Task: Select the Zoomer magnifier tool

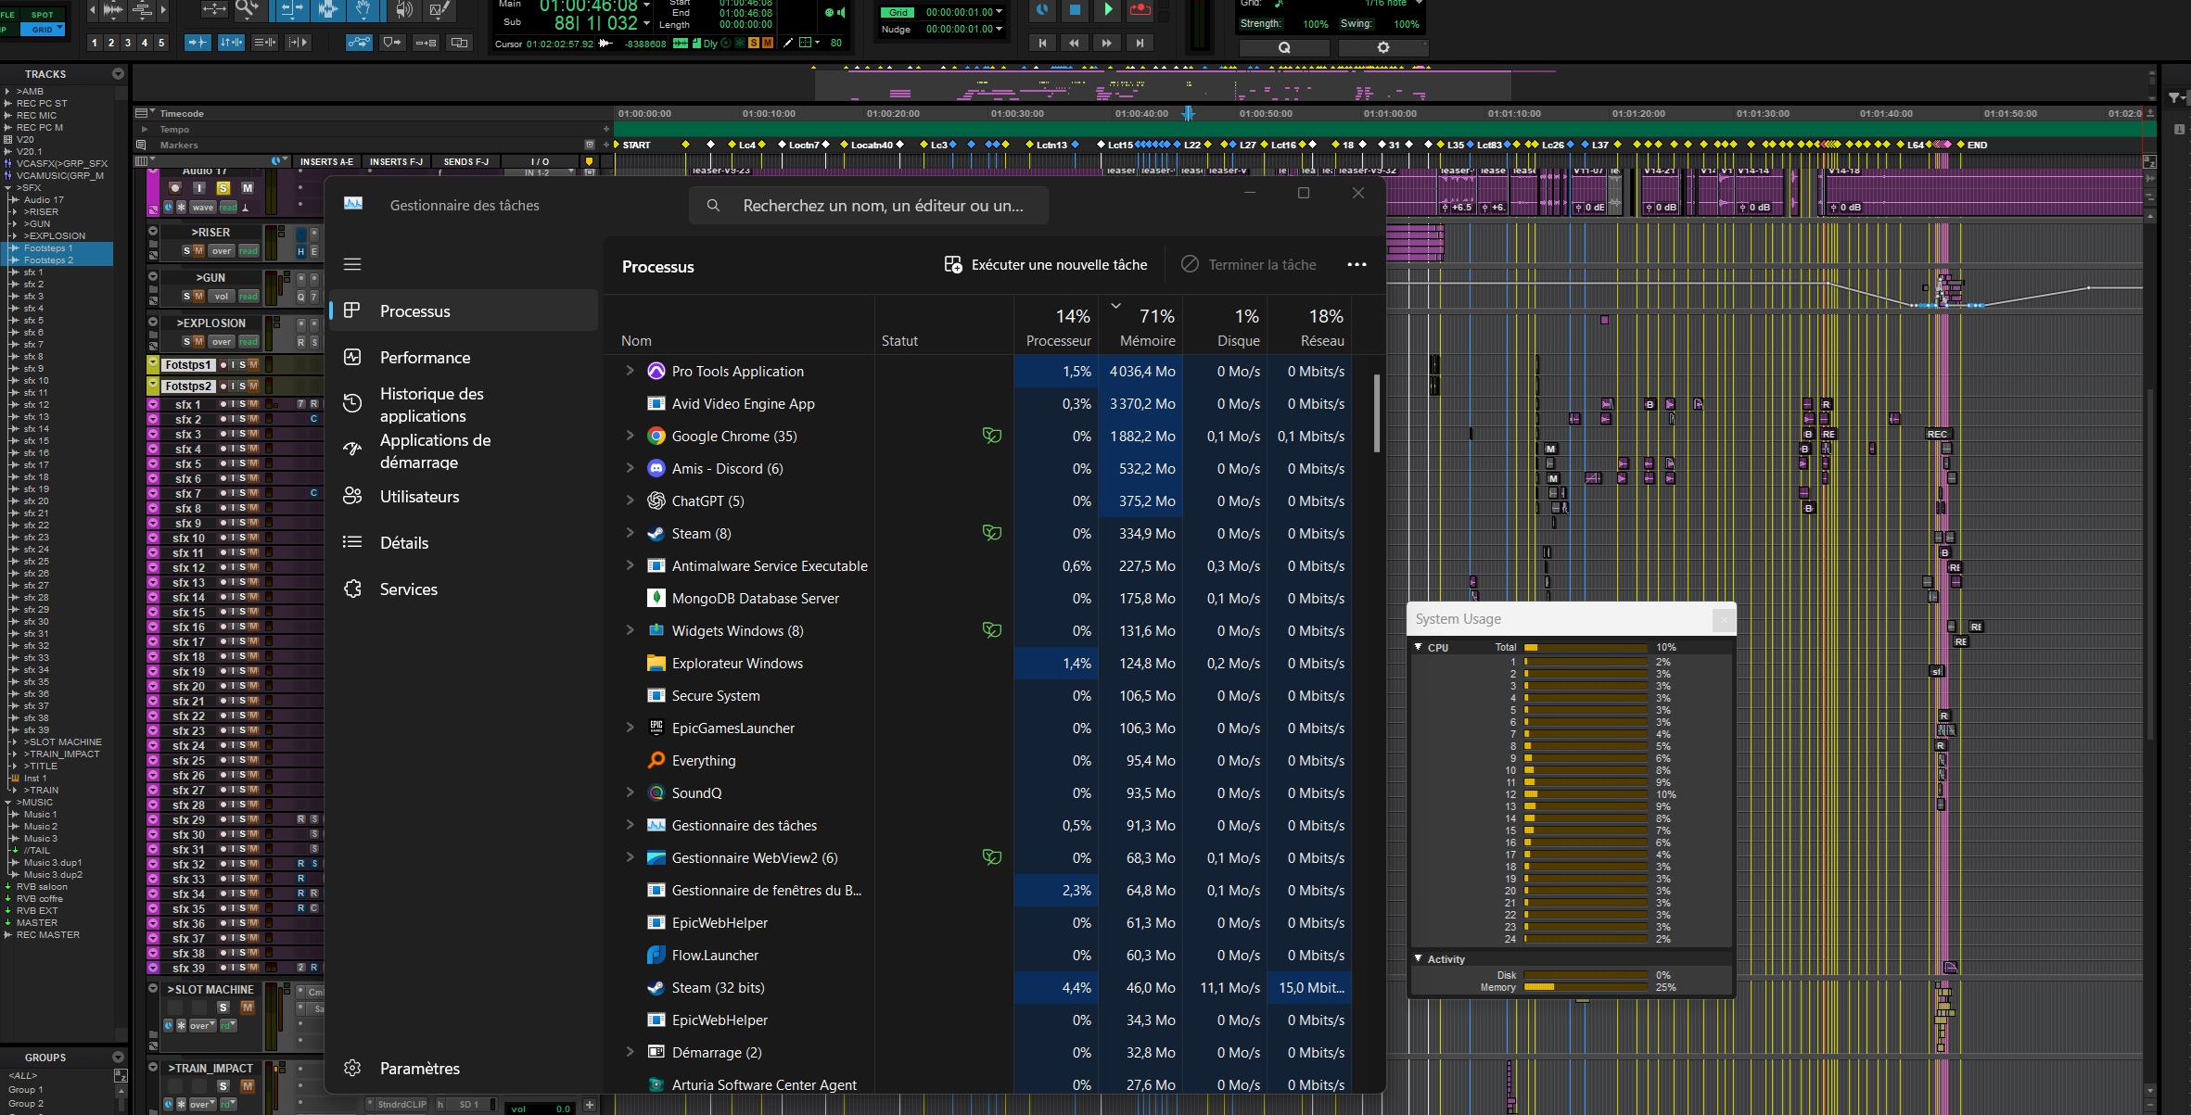Action: pos(246,9)
